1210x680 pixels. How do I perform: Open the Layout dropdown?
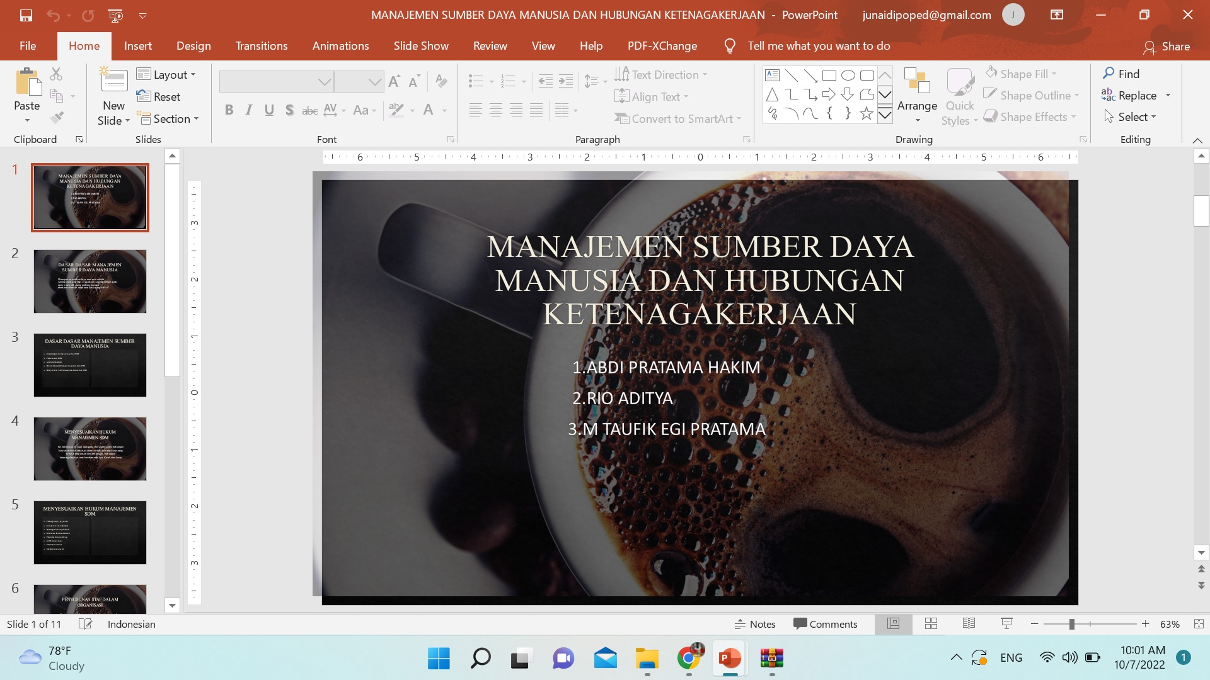click(x=166, y=74)
